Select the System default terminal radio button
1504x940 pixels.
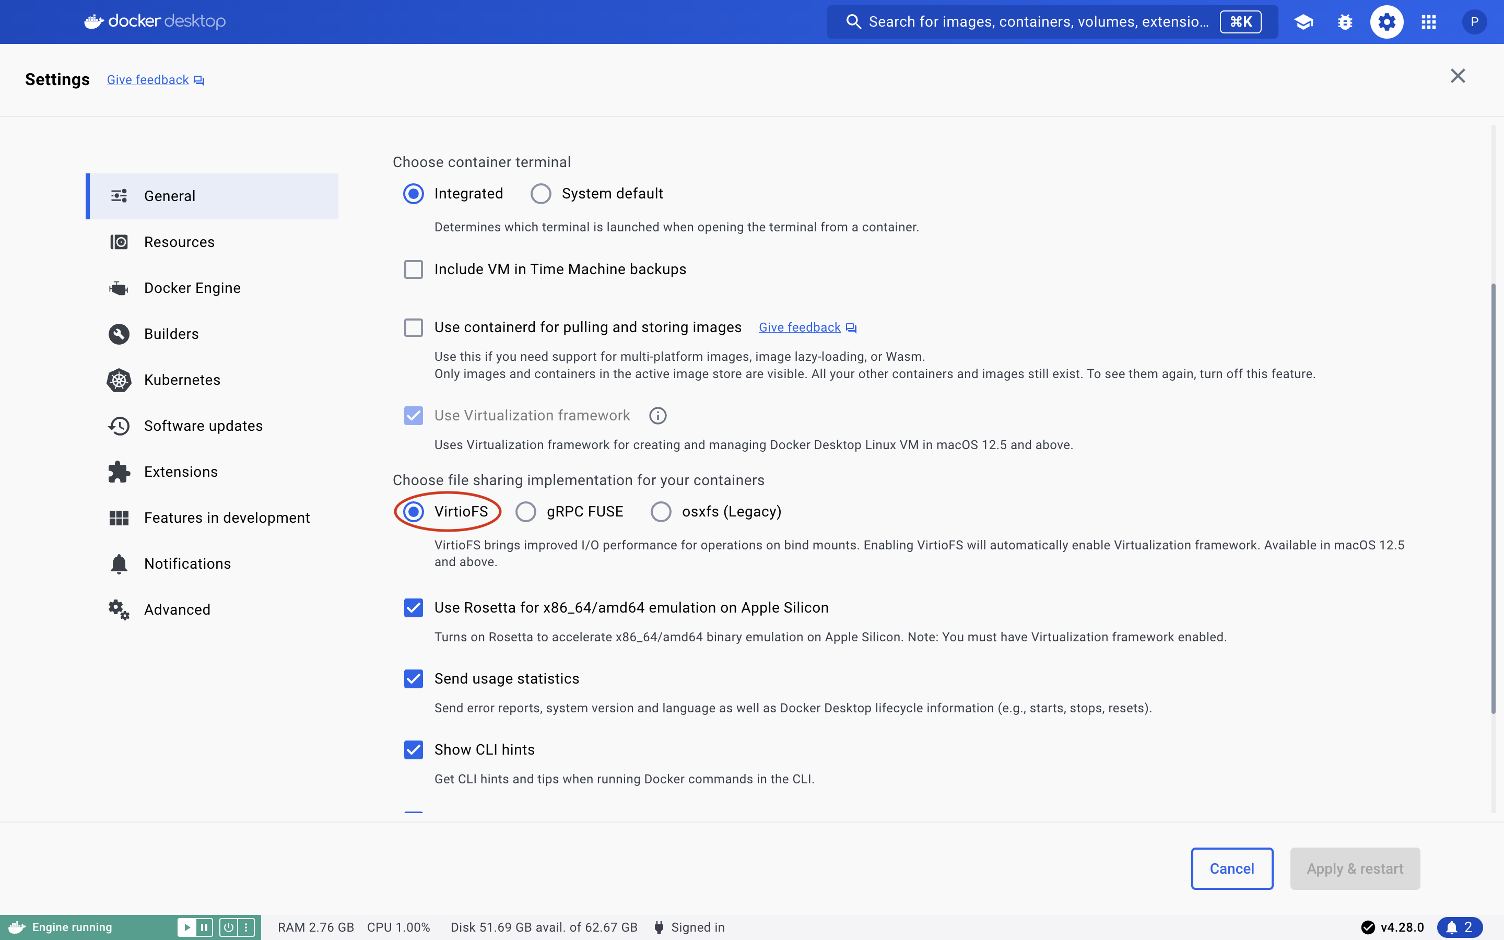(540, 194)
